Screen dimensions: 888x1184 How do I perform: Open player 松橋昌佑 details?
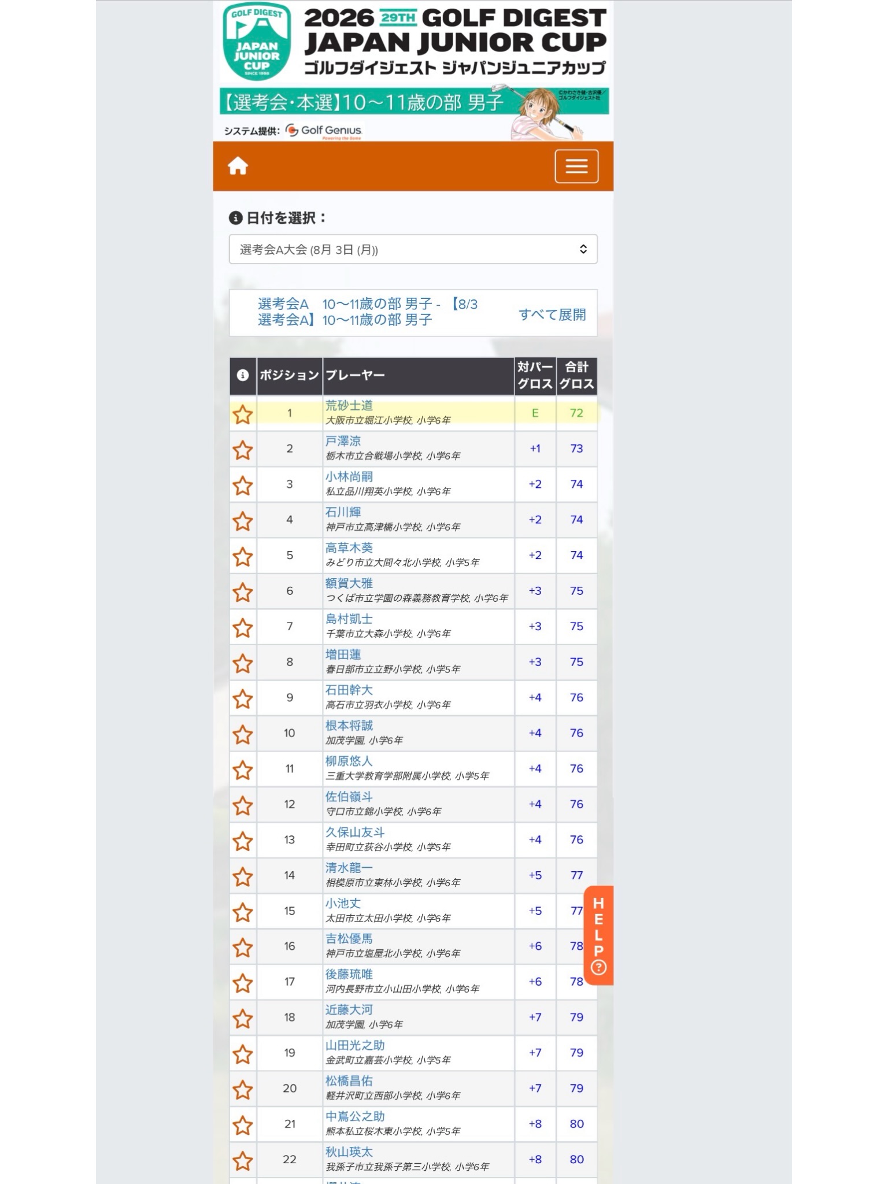tap(349, 1081)
